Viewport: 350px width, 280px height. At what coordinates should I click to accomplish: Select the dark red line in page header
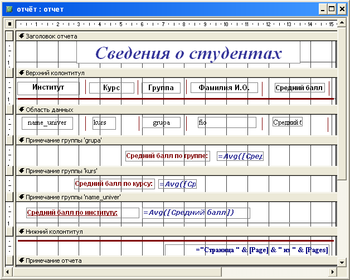(176, 99)
